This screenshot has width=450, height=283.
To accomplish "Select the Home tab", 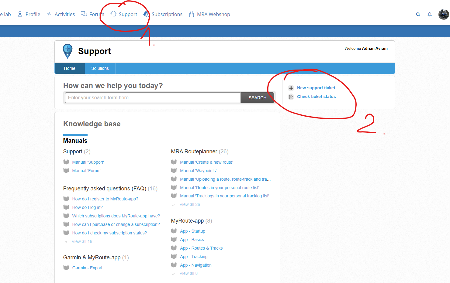I will (x=70, y=68).
